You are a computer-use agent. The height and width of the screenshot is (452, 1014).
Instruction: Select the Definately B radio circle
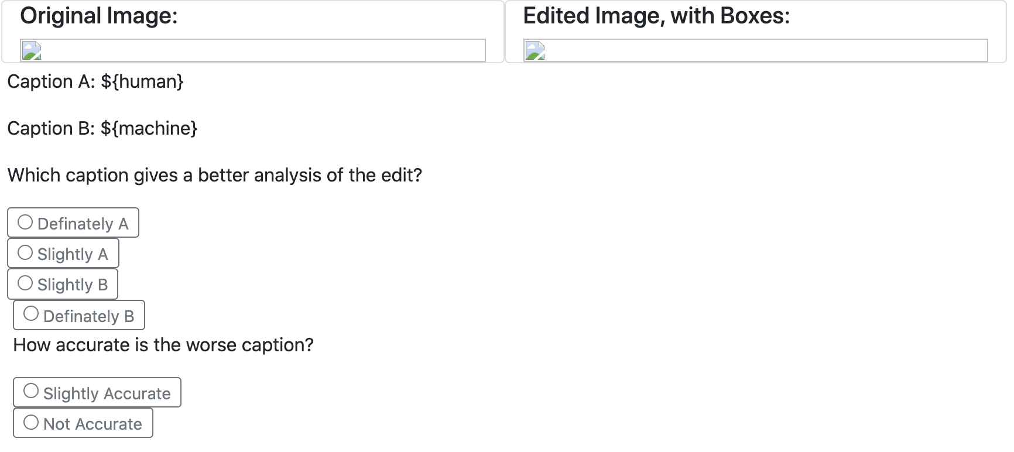(x=31, y=314)
